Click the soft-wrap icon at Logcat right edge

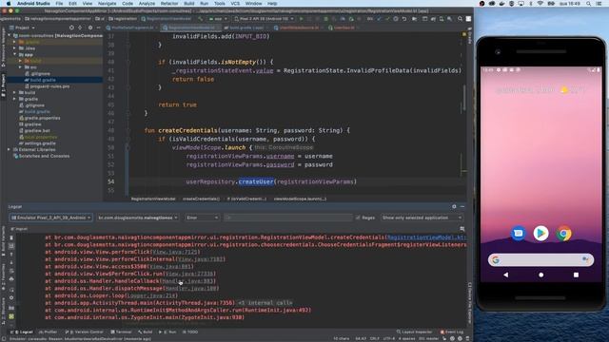coord(462,229)
